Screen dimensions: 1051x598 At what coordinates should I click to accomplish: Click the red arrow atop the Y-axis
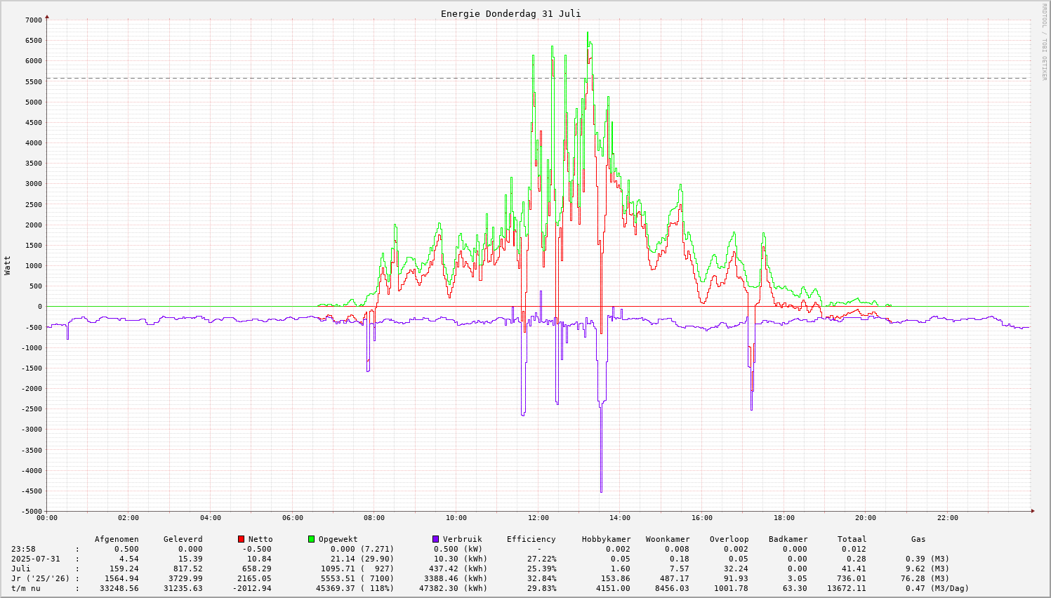point(47,16)
